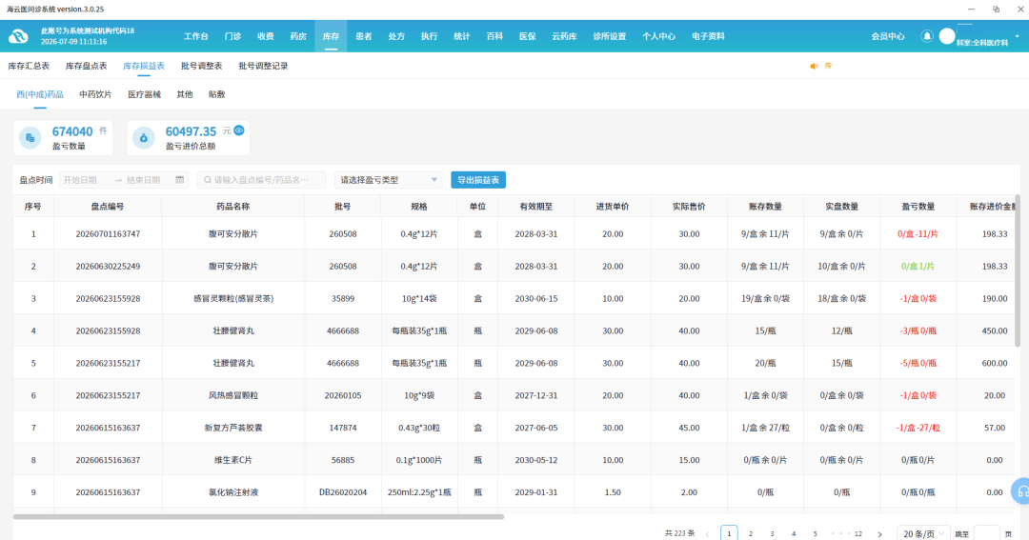
Task: Open the profit-loss type dropdown
Action: pos(388,180)
